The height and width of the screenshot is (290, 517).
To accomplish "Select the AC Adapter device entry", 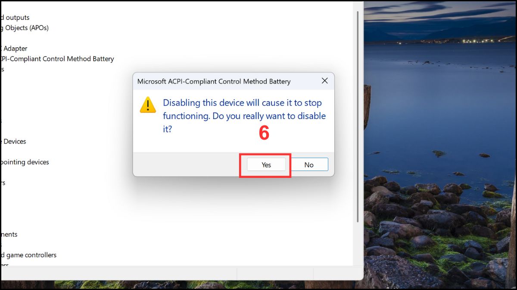I will pos(14,49).
